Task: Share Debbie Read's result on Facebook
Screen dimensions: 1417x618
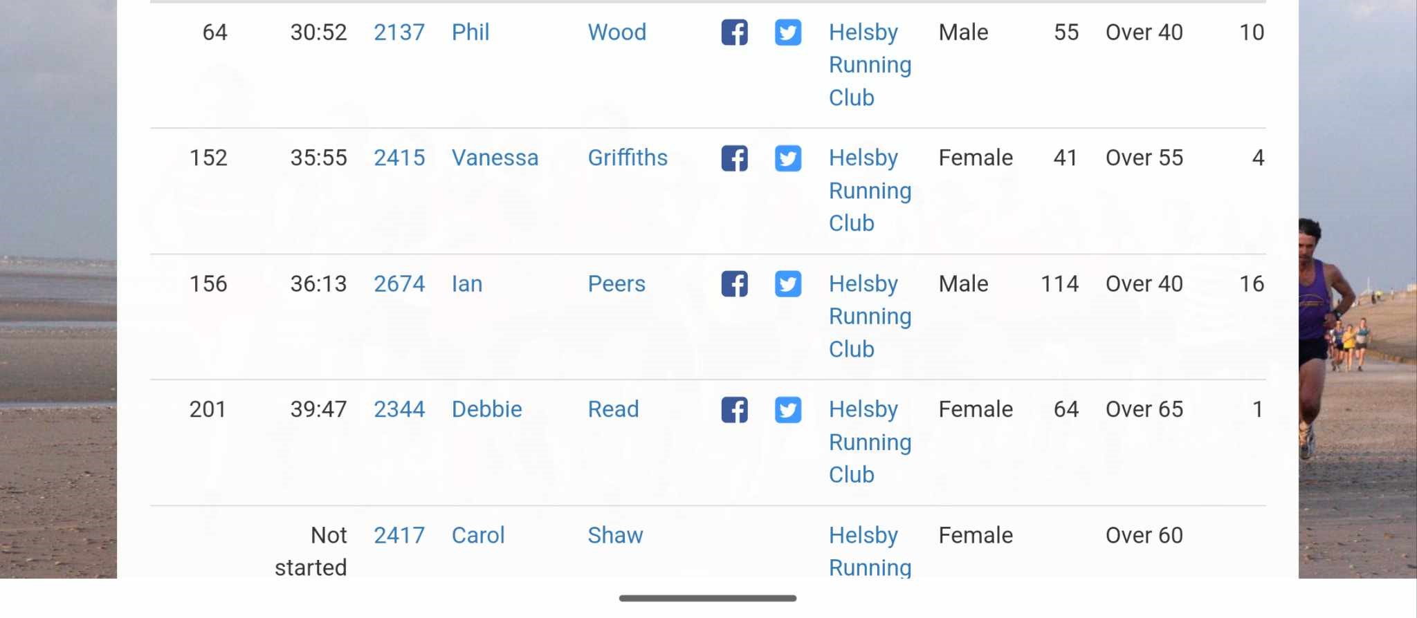Action: point(734,410)
